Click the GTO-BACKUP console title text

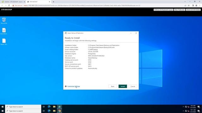click(x=7, y=10)
